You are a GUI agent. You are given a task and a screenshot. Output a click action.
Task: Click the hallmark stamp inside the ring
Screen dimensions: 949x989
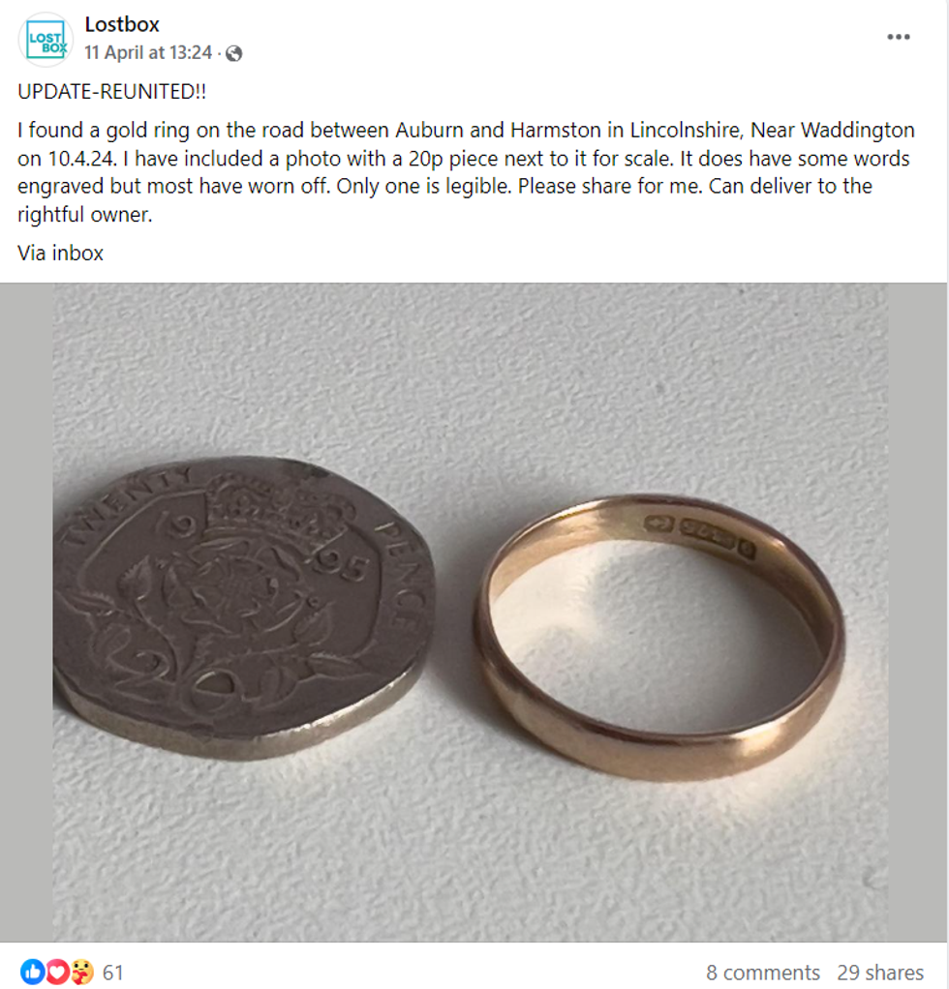(699, 537)
